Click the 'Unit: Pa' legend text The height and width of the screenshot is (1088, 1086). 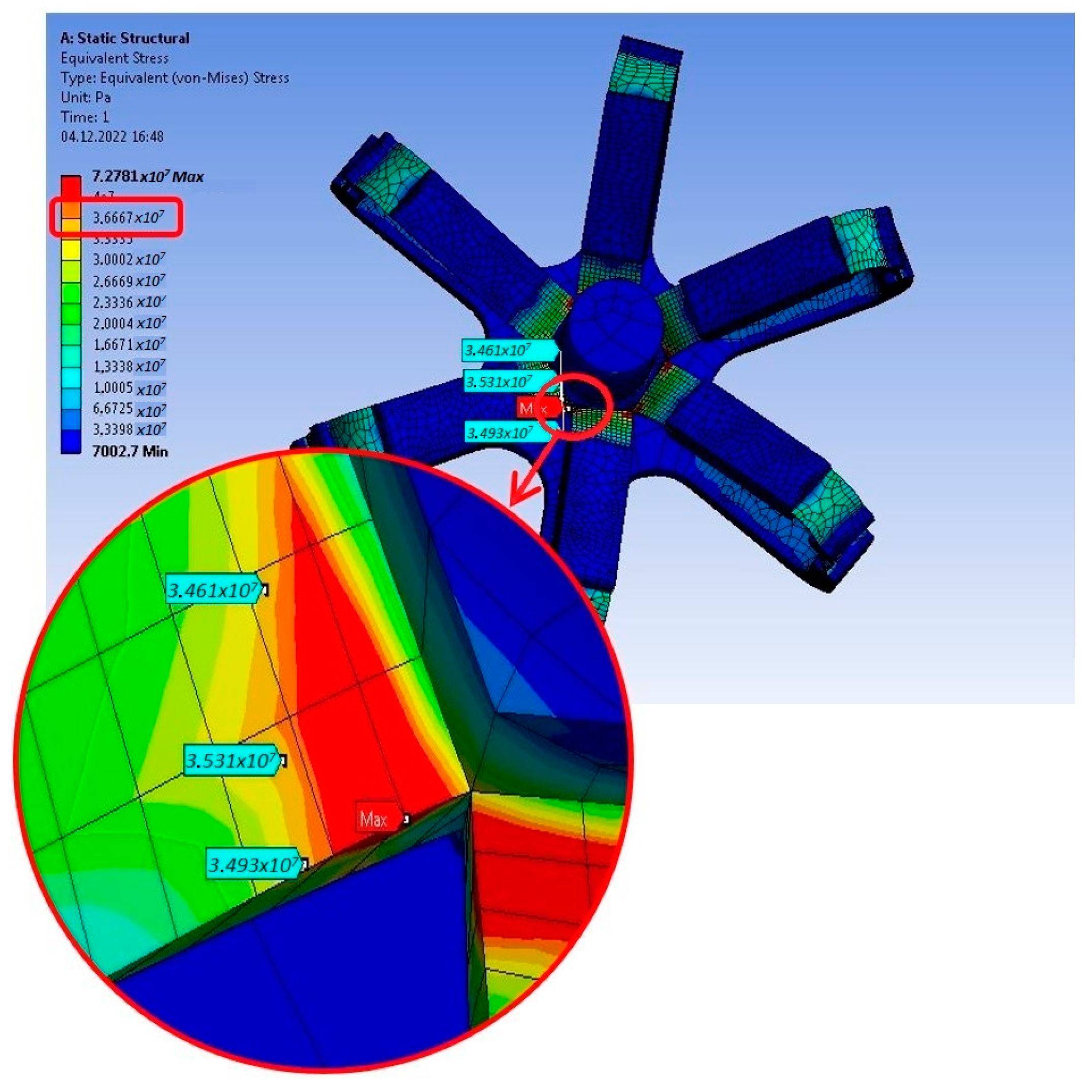[x=86, y=97]
